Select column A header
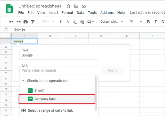Viewport: 165px width, 116px height. click(x=24, y=36)
